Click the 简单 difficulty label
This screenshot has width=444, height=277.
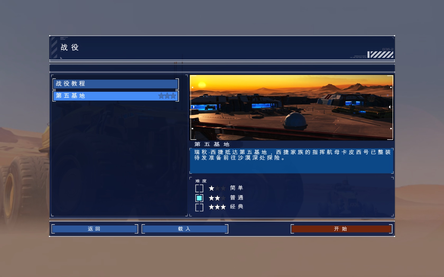(237, 188)
